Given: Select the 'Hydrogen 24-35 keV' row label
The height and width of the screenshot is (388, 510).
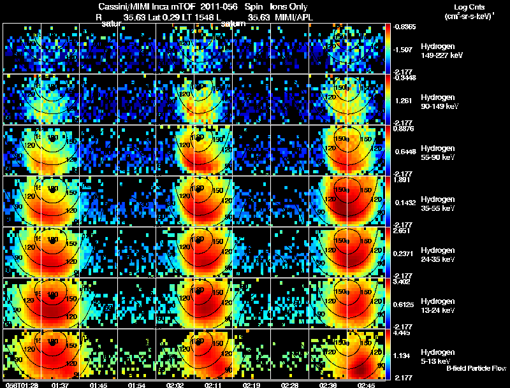Looking at the screenshot, I should tap(438, 255).
